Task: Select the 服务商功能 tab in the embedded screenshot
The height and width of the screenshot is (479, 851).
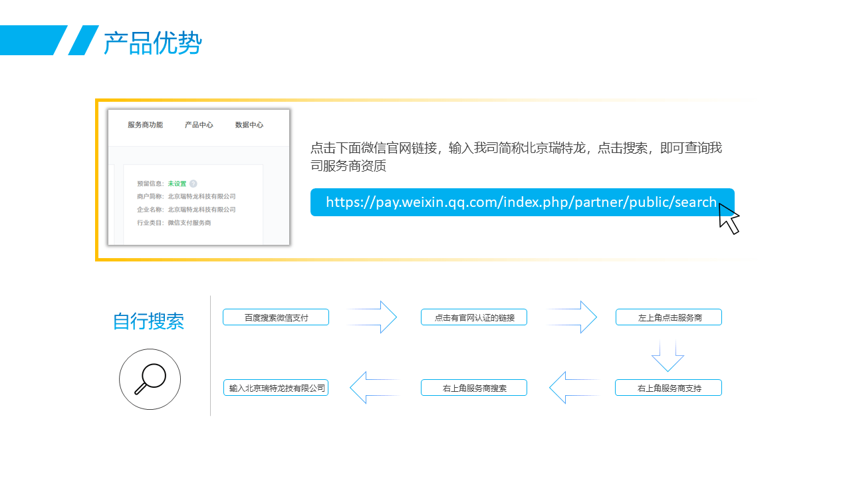Action: point(145,125)
